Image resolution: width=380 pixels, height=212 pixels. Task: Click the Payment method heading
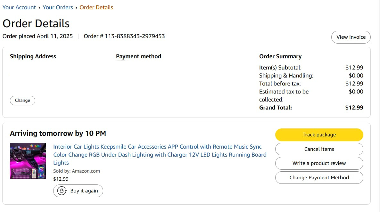click(x=139, y=56)
